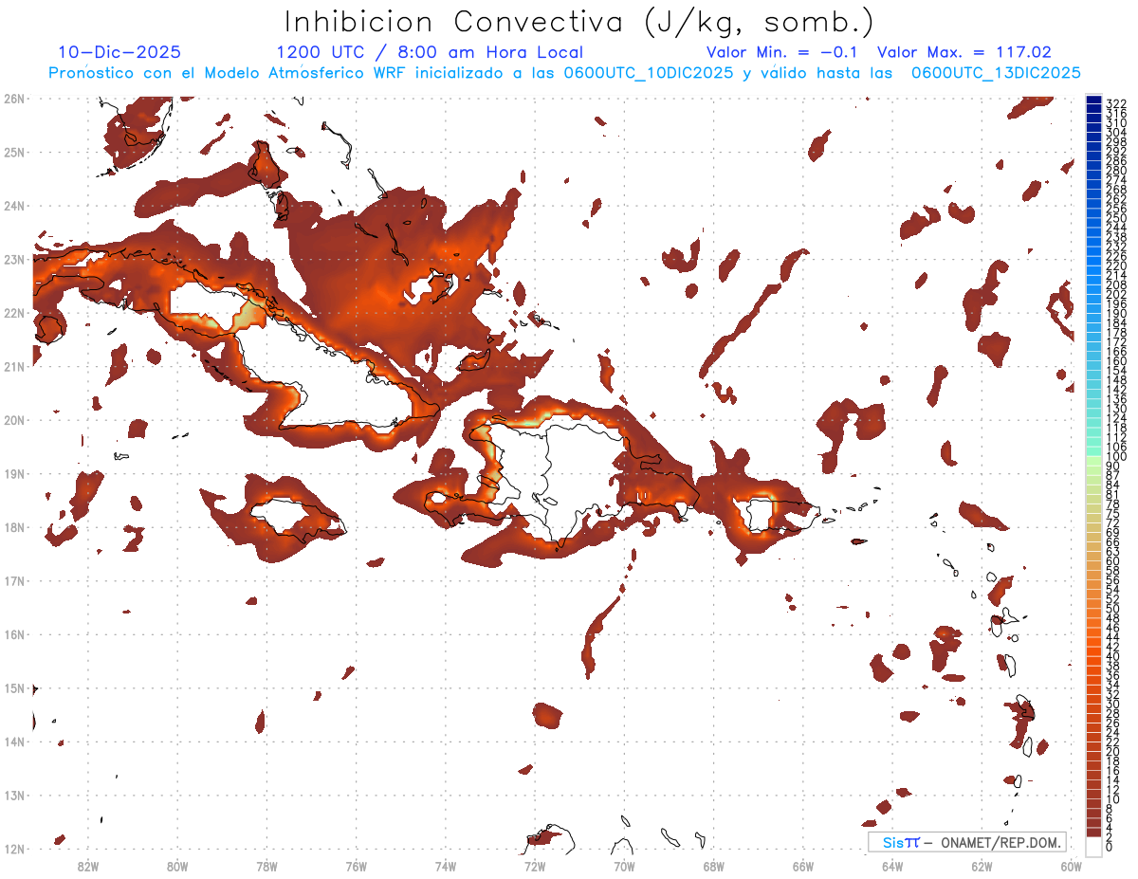Click the "26N" latitude label
The image size is (1138, 879).
click(x=13, y=99)
